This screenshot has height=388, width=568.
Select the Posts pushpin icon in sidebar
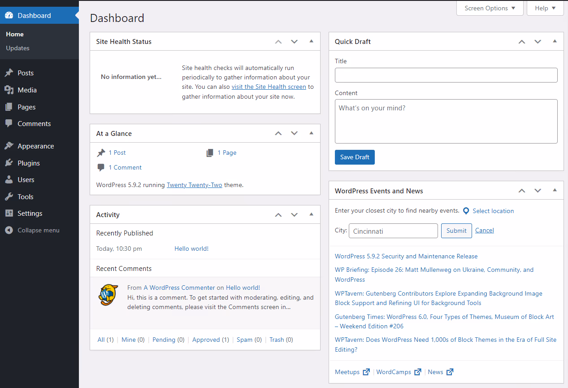(x=10, y=73)
